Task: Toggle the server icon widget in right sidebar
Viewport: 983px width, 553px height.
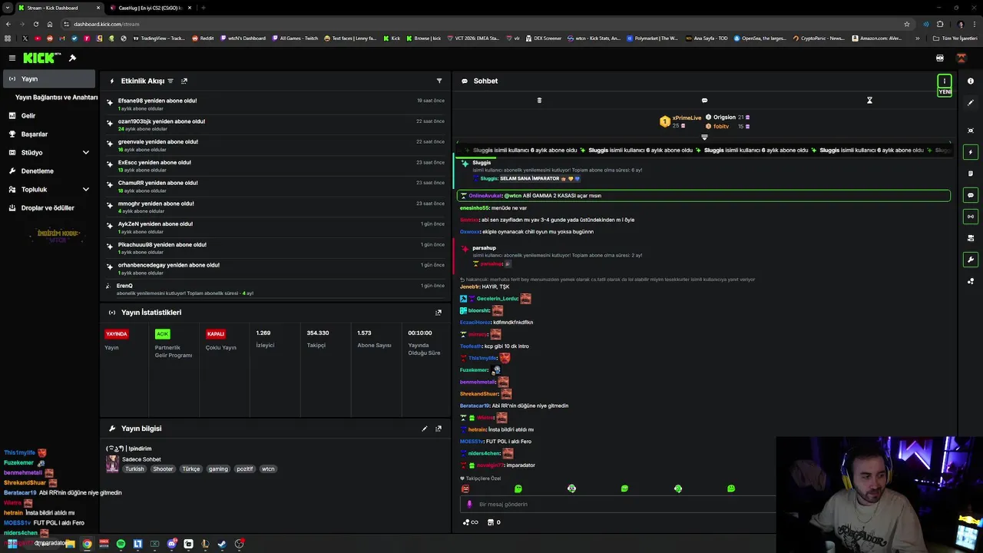Action: pos(971,238)
